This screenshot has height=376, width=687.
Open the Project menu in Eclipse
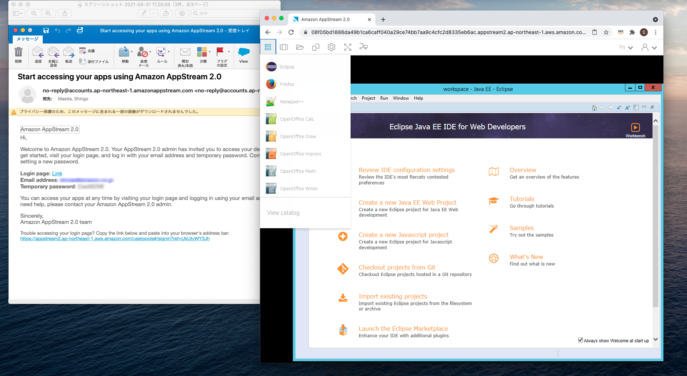click(368, 98)
